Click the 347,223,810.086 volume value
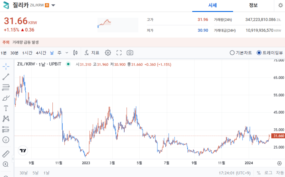Image resolution: width=285 pixels, height=177 pixels. click(x=260, y=20)
